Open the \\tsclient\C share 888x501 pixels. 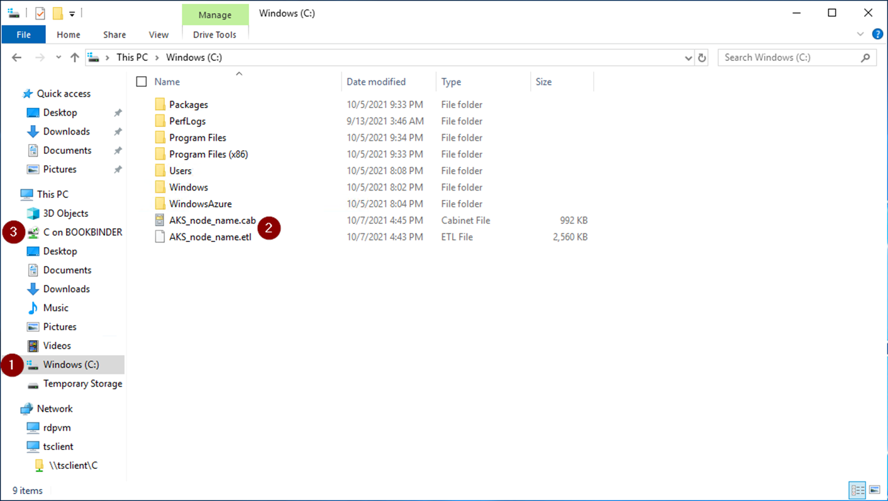73,465
